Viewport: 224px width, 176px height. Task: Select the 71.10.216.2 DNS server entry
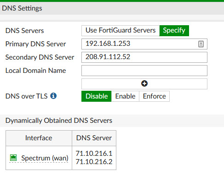tap(94, 162)
